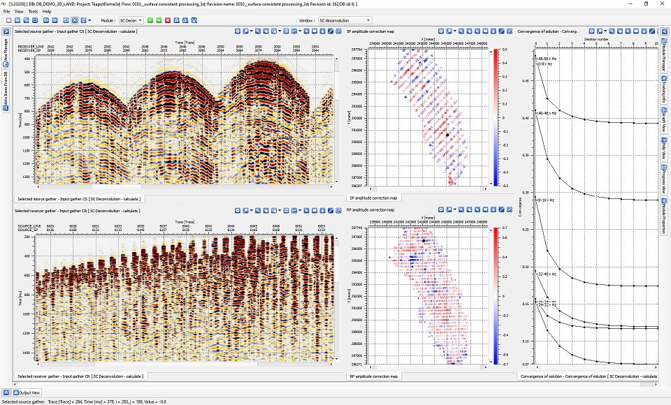Viewport: 671px width, 405px height.
Task: Toggle the empty checkbox in the main toolbar
Action: (x=8, y=21)
